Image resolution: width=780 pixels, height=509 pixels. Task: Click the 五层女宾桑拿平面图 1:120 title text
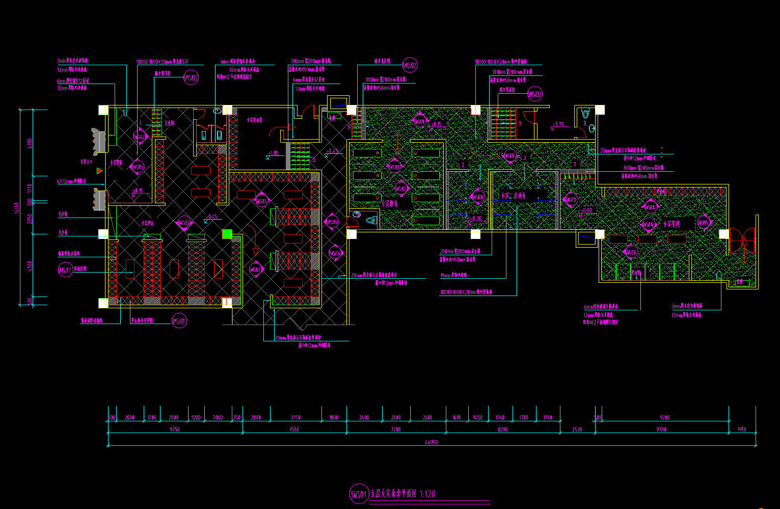click(402, 494)
